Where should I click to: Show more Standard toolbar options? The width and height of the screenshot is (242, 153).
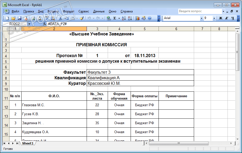coord(159,18)
